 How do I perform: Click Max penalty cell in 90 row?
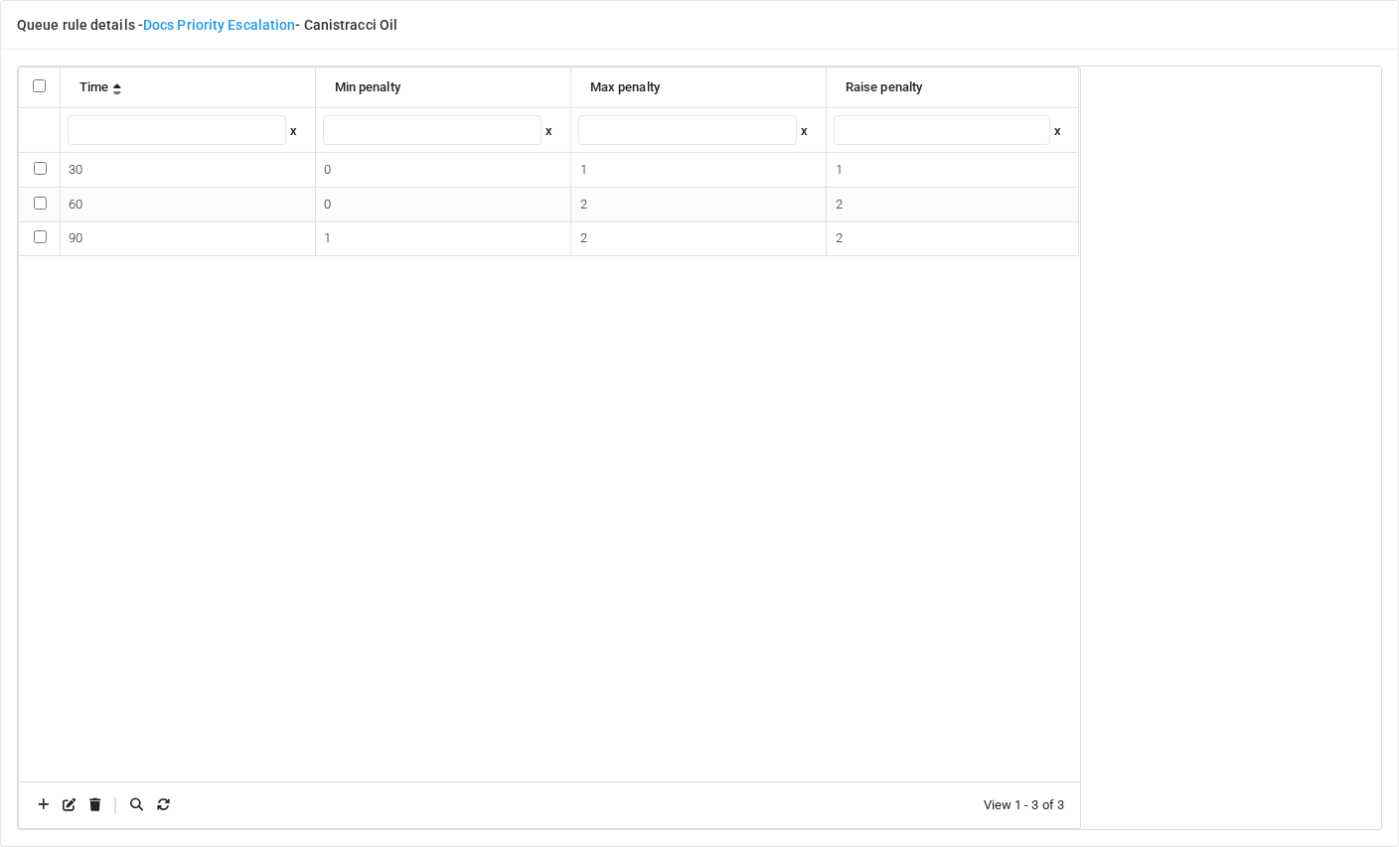click(x=699, y=238)
